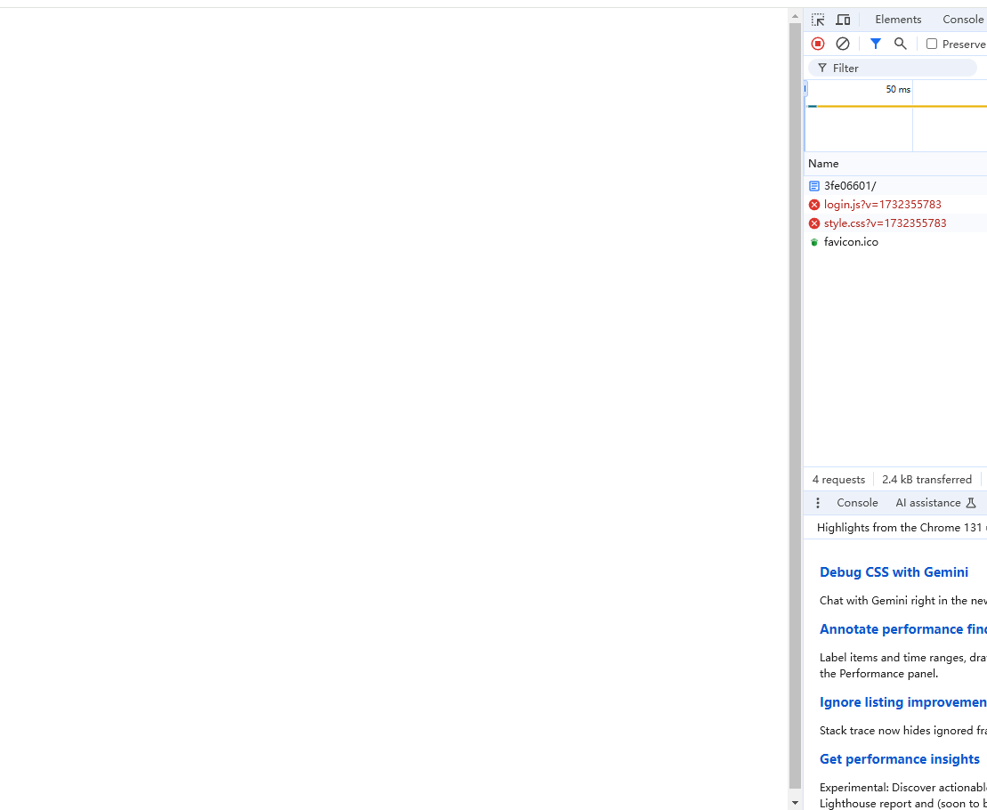Stop recording network log
Image resolution: width=987 pixels, height=810 pixels.
pyautogui.click(x=818, y=44)
